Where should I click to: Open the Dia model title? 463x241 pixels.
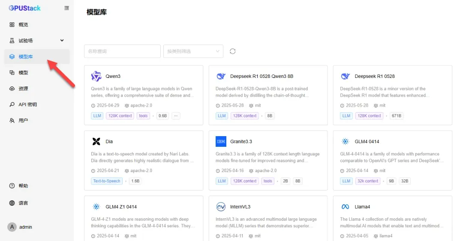click(x=109, y=142)
